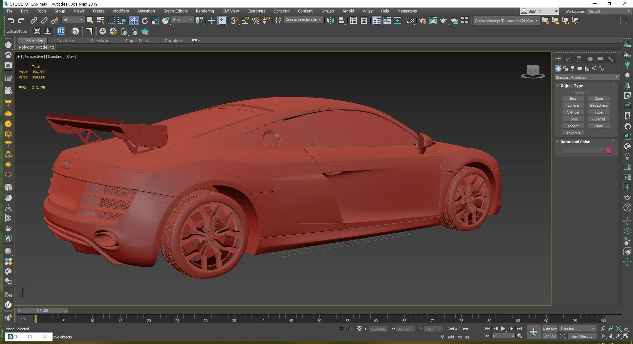Click the Perspective viewport label
The image size is (633, 344).
coord(33,56)
